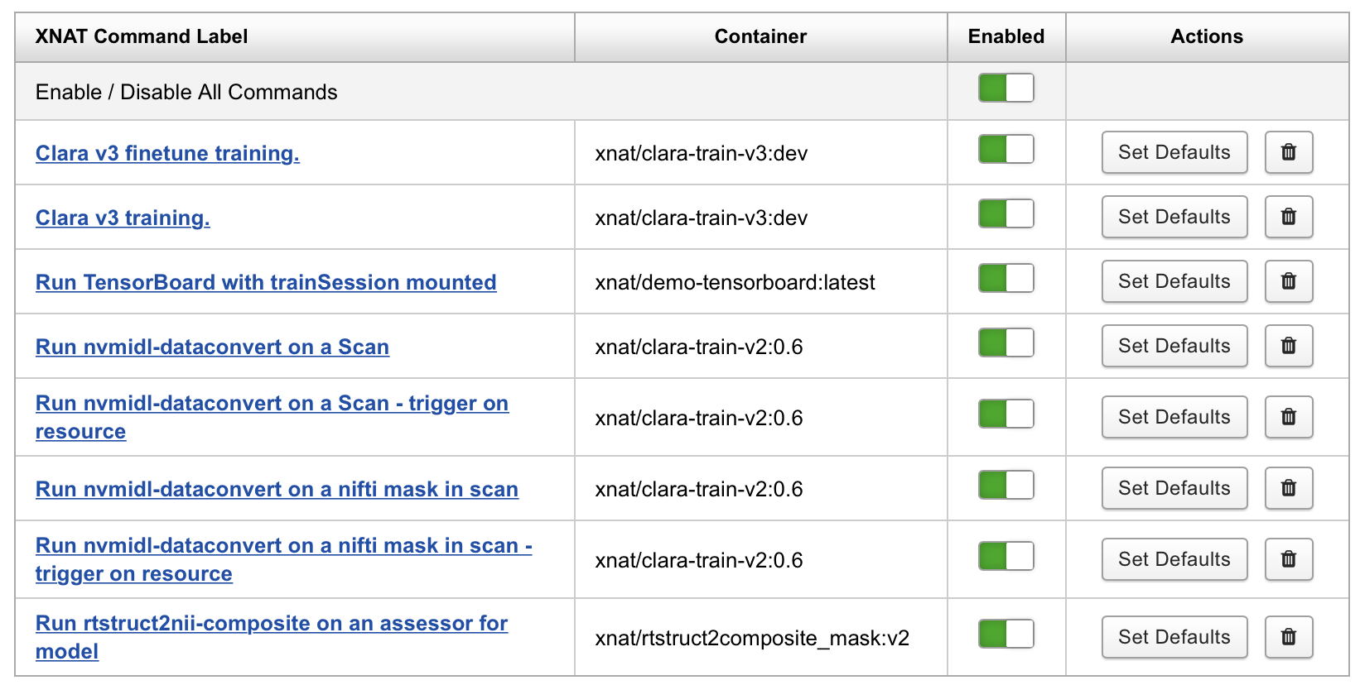Set Defaults for Clara v3 training
Image resolution: width=1360 pixels, height=685 pixels.
1174,217
